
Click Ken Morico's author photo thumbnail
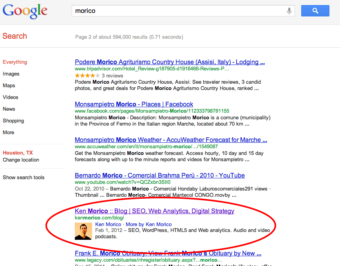(x=83, y=231)
